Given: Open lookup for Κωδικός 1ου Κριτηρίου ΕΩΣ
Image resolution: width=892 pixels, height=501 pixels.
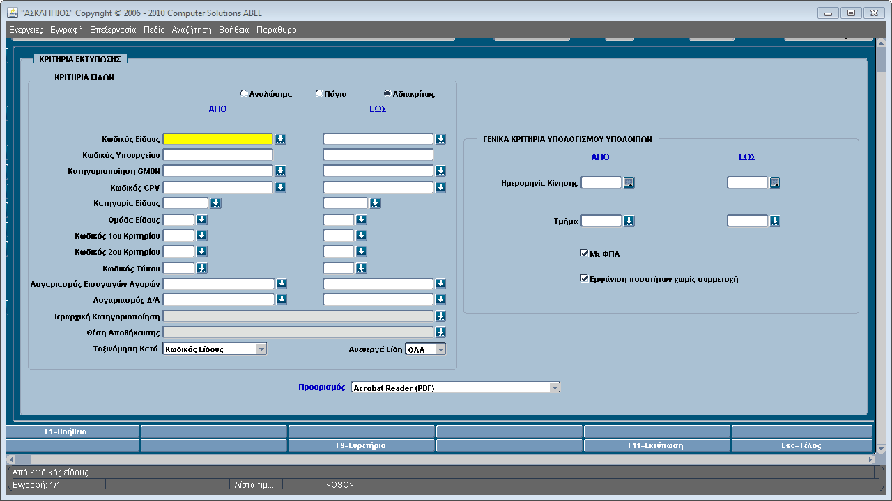Looking at the screenshot, I should click(361, 236).
